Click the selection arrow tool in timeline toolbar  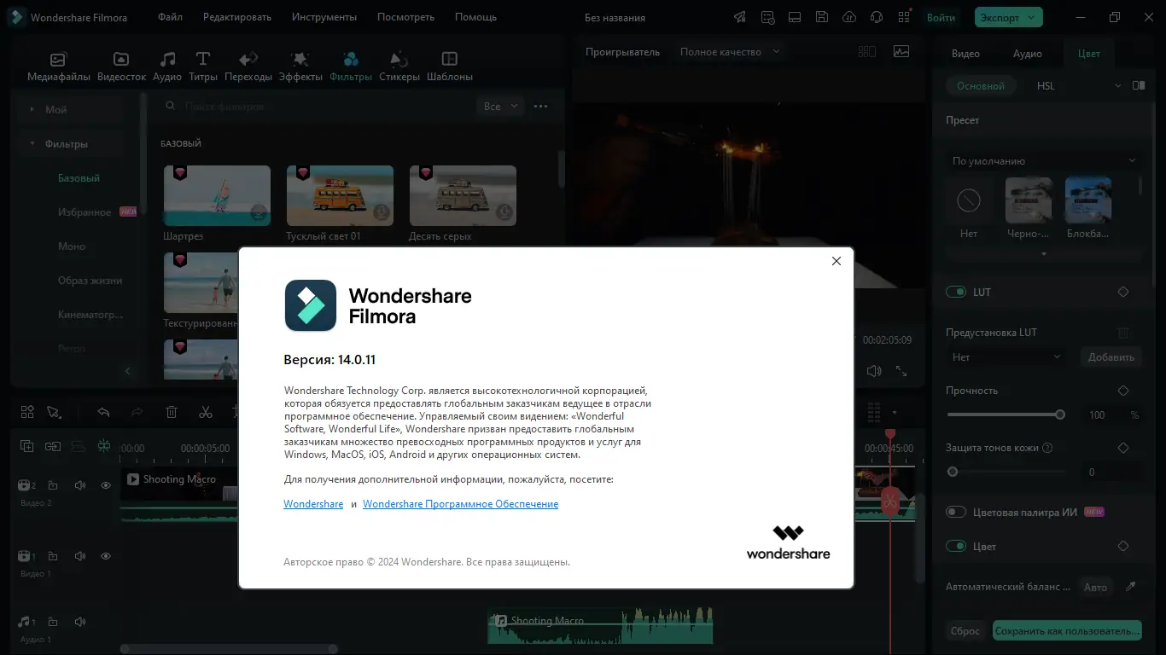[x=54, y=412]
